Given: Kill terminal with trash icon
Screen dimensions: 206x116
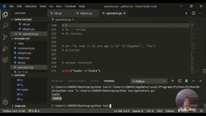Looking at the screenshot, I should coord(186,81).
